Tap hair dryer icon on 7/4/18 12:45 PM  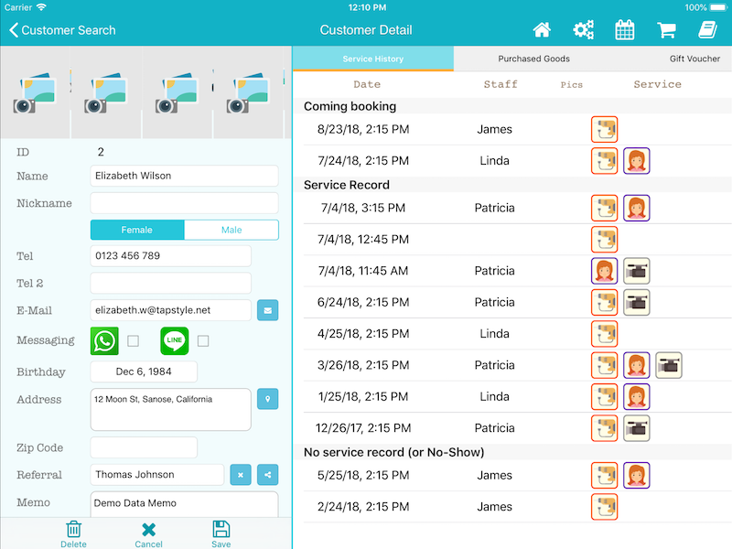[605, 240]
